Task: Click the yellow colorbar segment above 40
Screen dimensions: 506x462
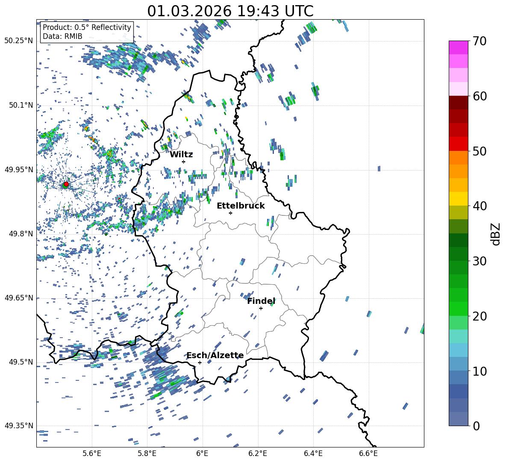Action: tap(458, 199)
